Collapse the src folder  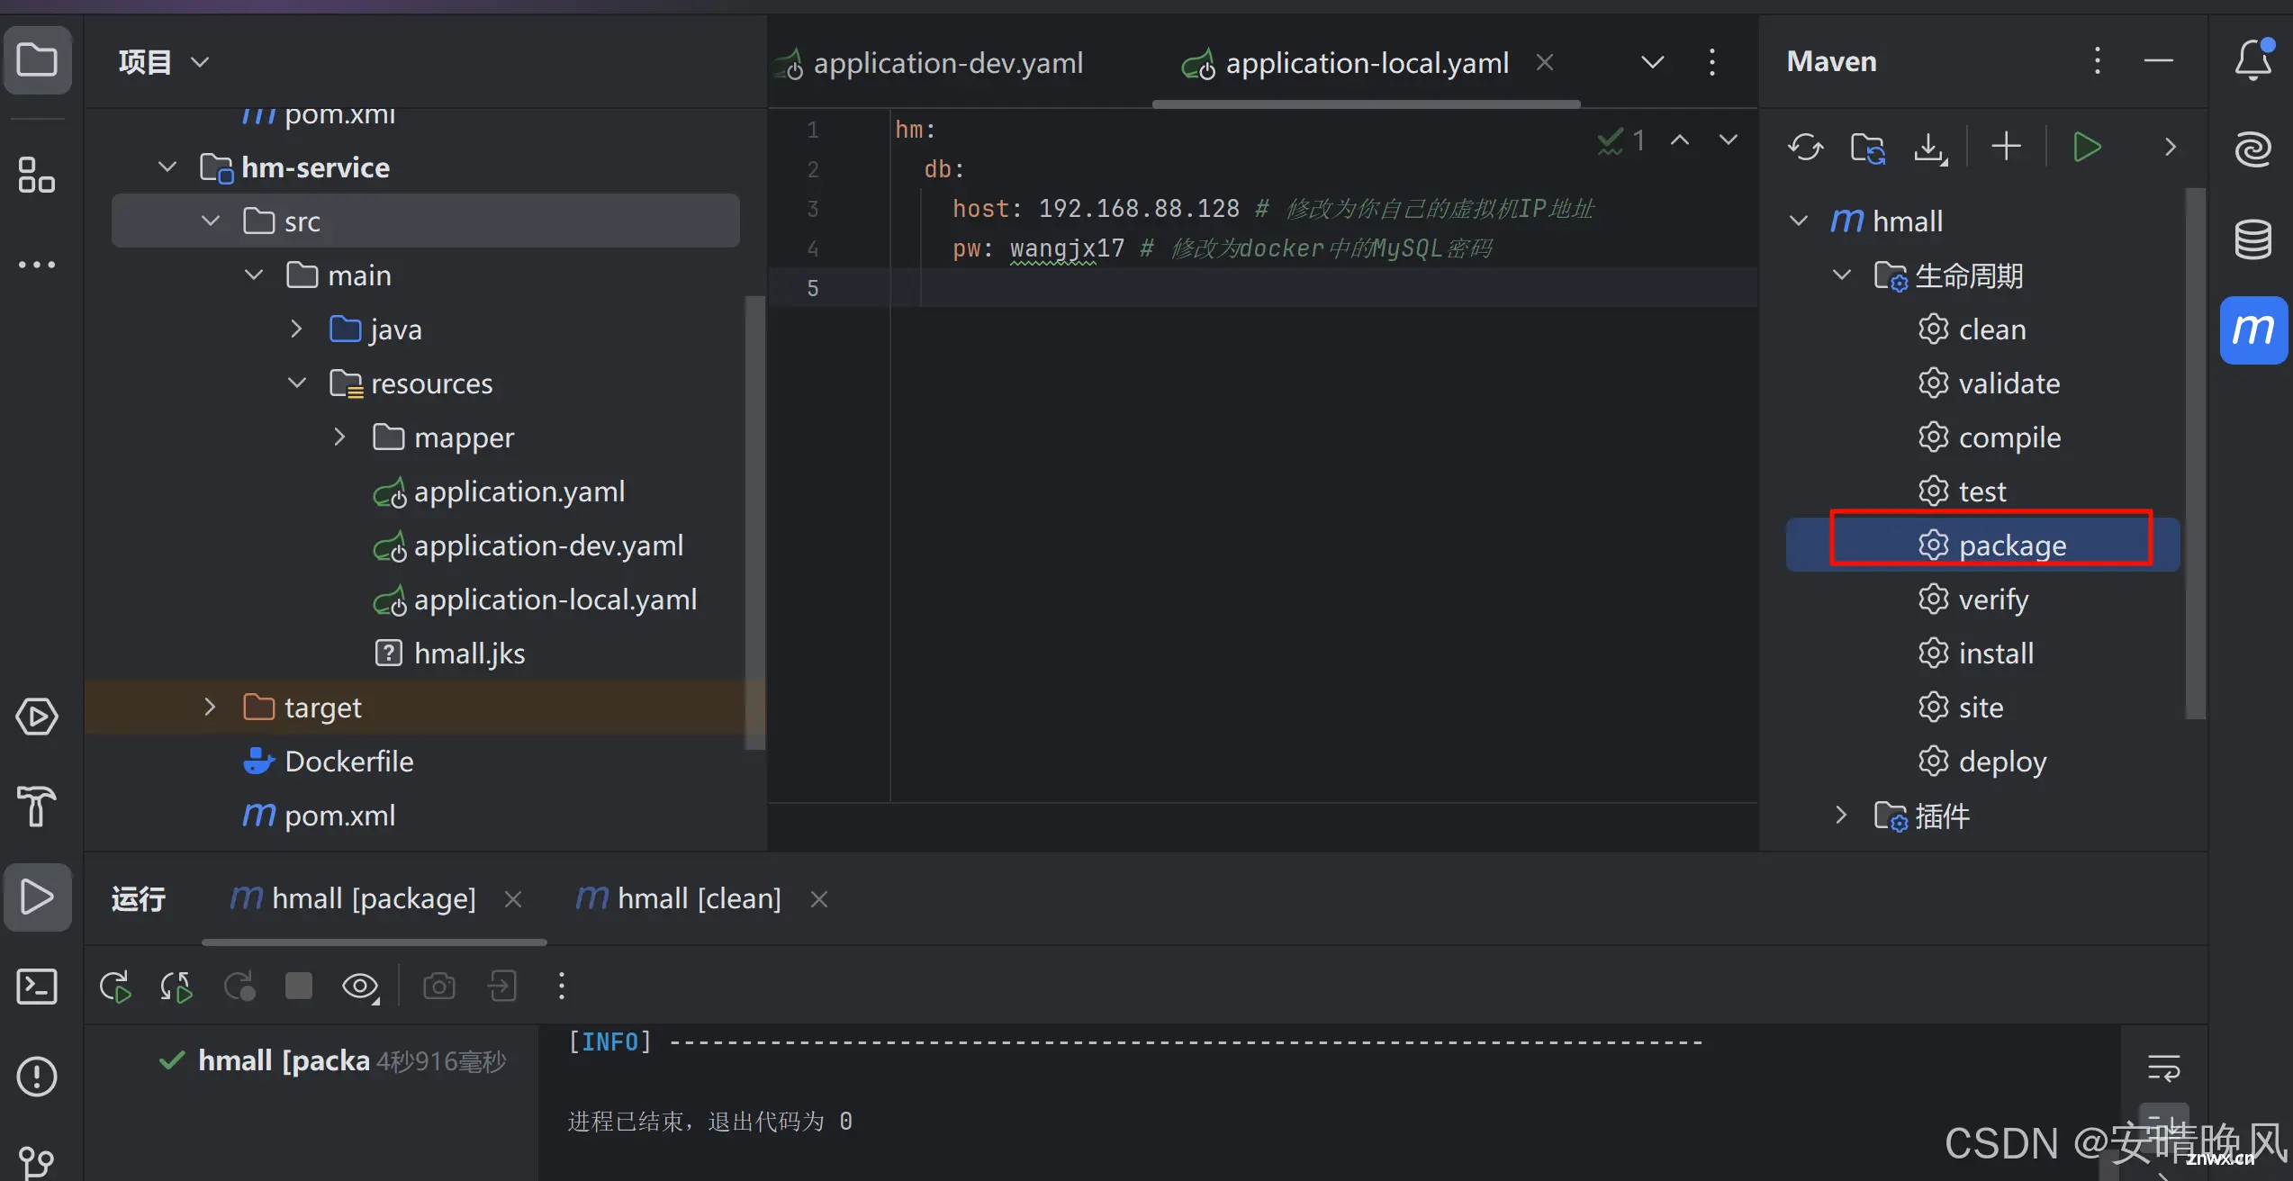211,221
